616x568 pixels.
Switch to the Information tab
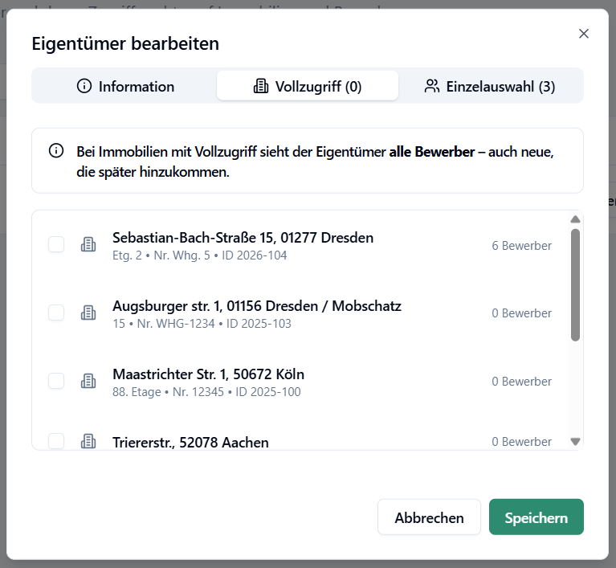click(124, 87)
